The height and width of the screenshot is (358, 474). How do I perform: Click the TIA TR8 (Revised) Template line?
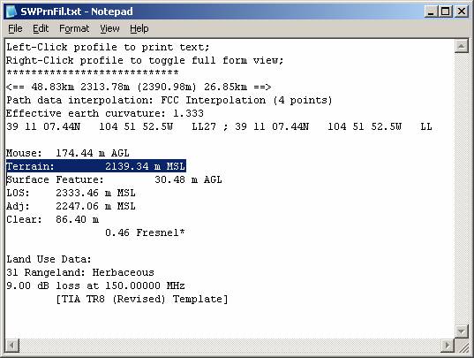tap(142, 300)
